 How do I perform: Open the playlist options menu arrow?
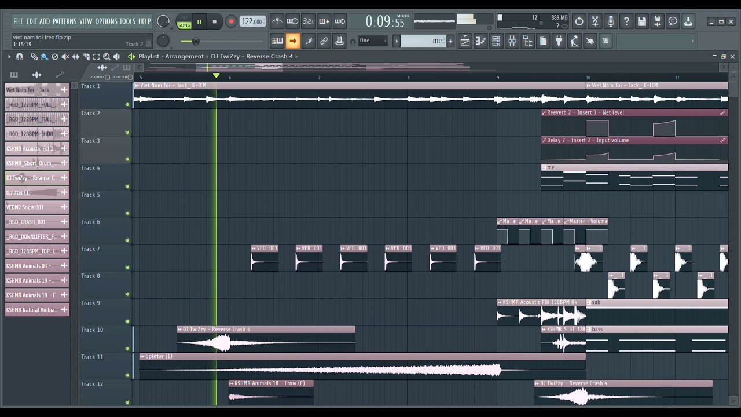pos(9,56)
